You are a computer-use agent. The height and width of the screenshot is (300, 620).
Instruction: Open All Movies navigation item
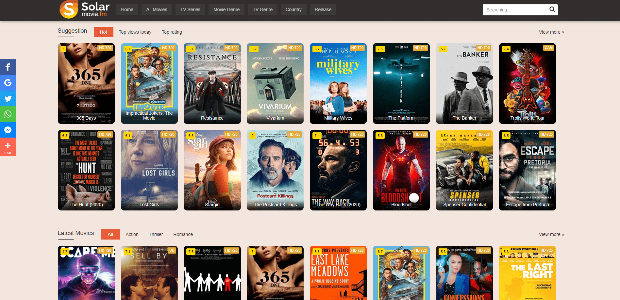coord(157,9)
